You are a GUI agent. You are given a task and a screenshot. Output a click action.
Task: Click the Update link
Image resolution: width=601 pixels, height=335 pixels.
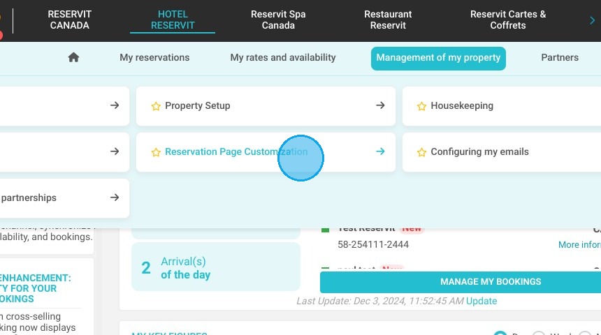(x=481, y=301)
